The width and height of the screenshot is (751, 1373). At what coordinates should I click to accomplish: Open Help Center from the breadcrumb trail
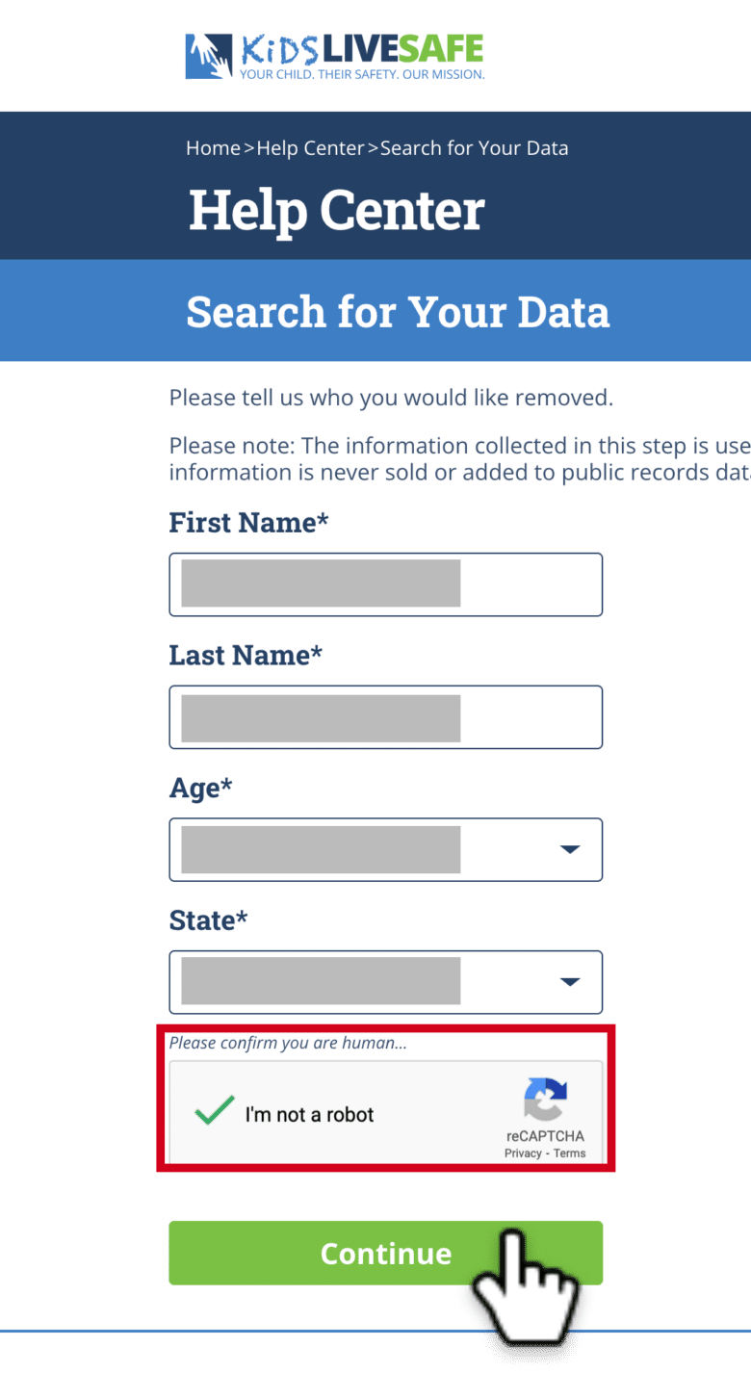(309, 147)
